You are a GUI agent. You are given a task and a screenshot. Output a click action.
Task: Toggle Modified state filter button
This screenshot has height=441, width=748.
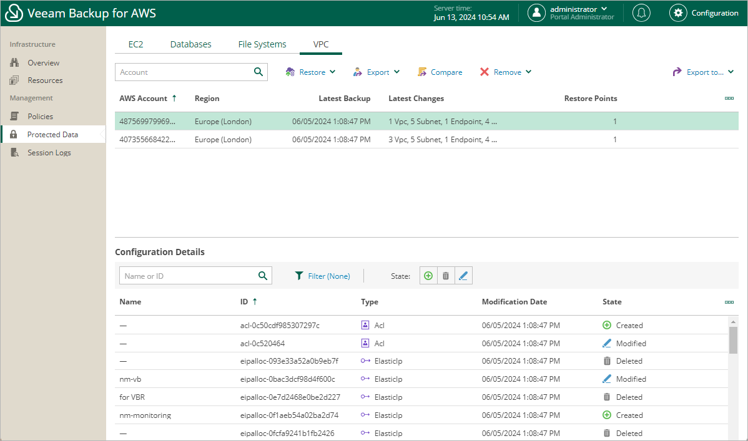tap(463, 276)
